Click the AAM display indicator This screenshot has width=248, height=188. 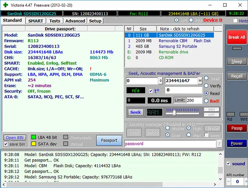pos(154,112)
